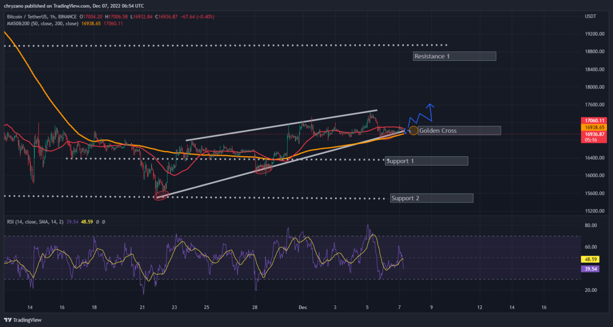
Task: Click the Dec label on the time axis
Action: coord(303,307)
